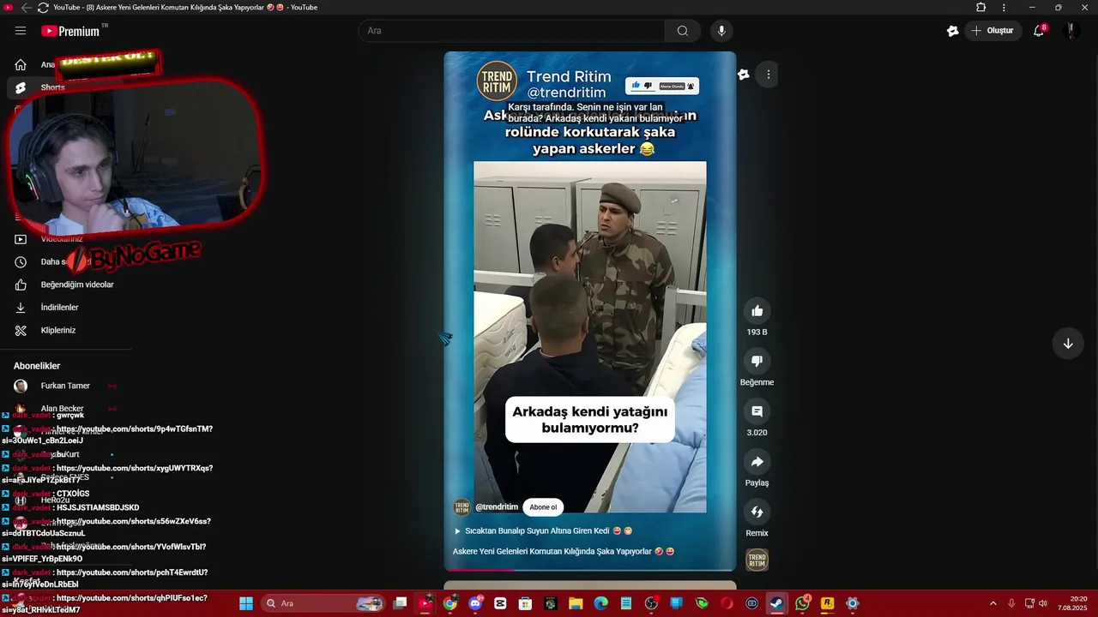Go to Ana Sayfa home icon
The image size is (1098, 617).
[x=21, y=64]
